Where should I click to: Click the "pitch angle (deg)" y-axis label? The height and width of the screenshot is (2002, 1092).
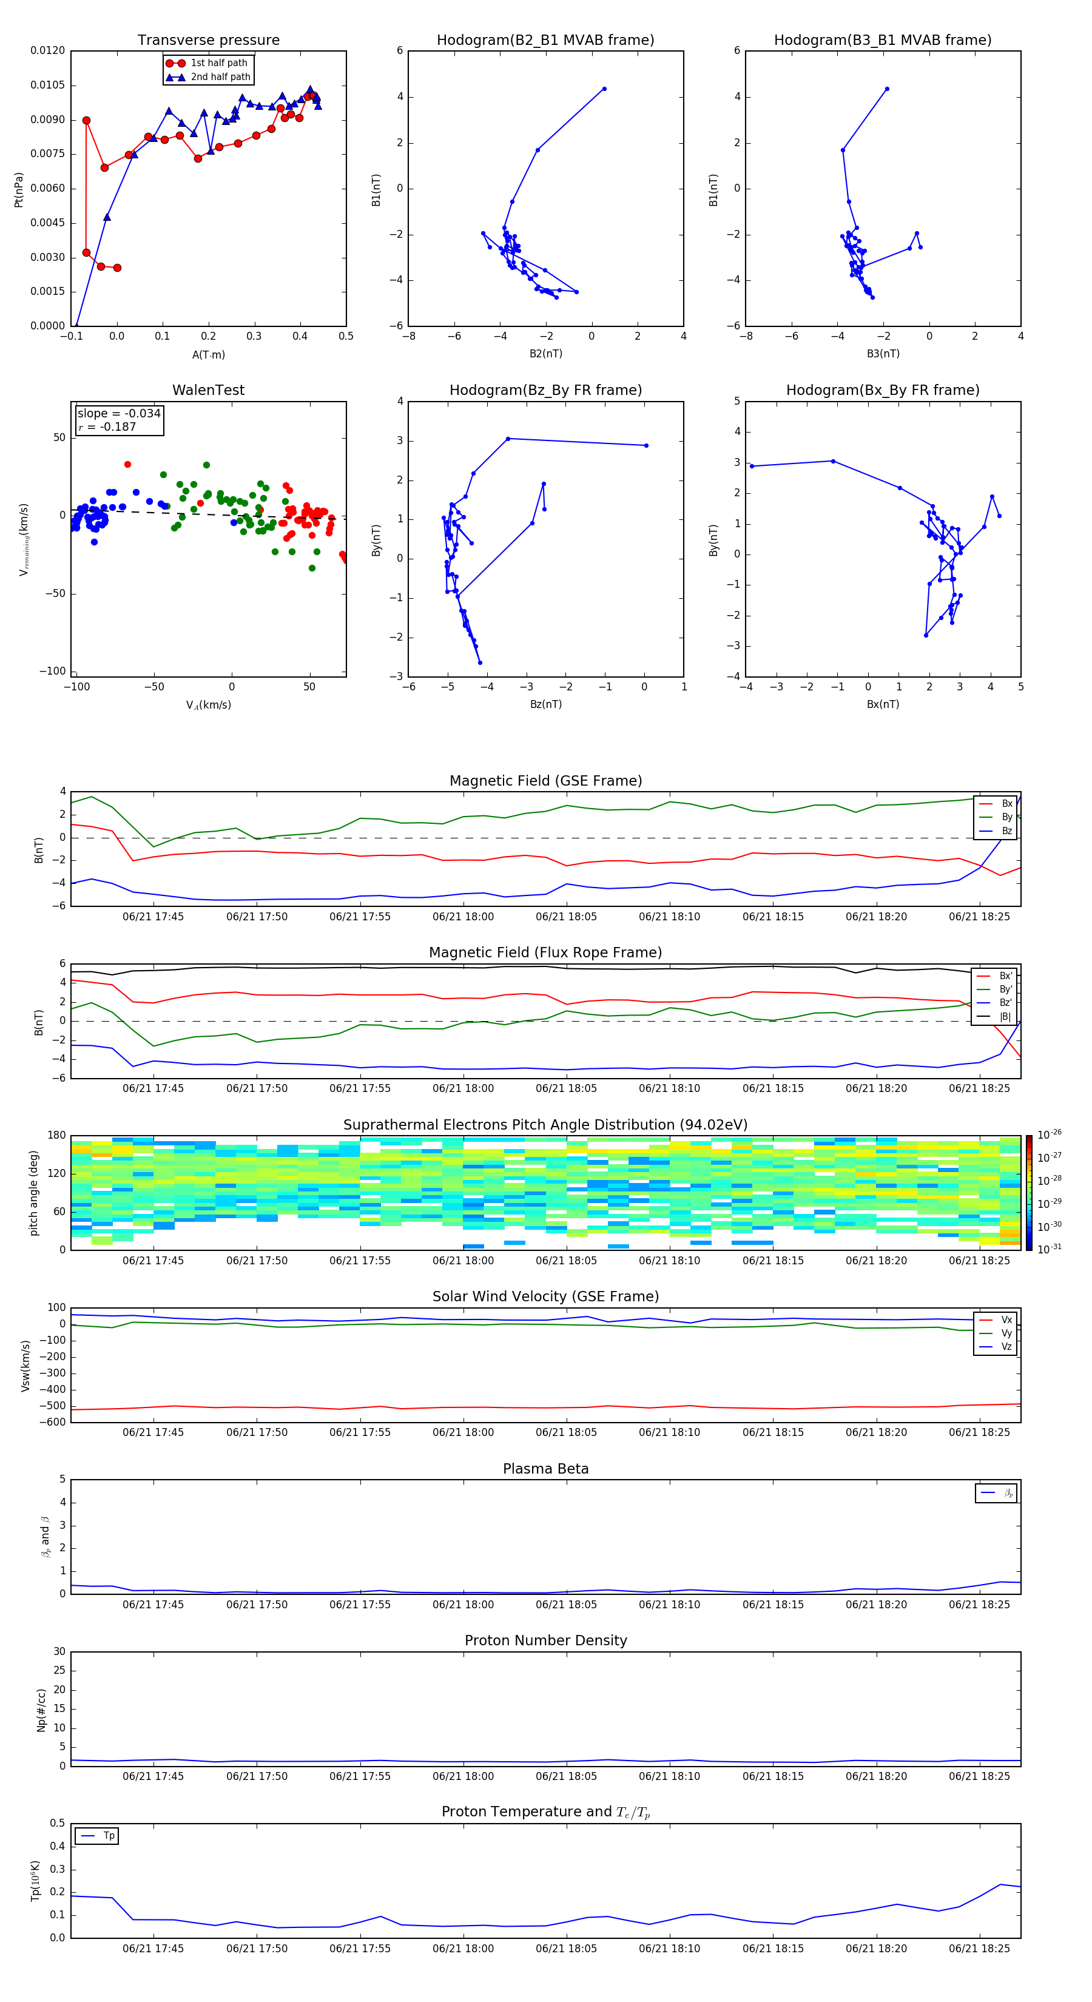pos(33,1193)
